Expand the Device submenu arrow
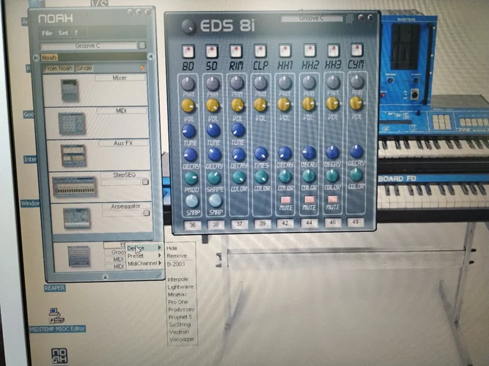 [160, 247]
